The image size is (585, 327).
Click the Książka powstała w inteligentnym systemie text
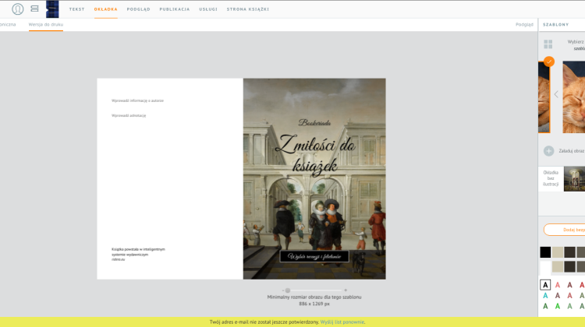click(138, 255)
